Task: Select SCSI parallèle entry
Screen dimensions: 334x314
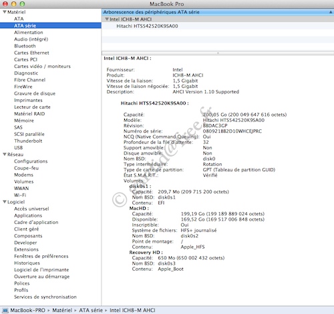Action: 29,134
